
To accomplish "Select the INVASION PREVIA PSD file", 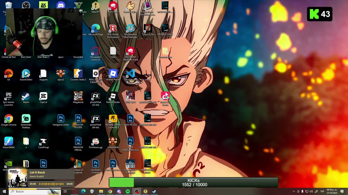I will pyautogui.click(x=78, y=144).
